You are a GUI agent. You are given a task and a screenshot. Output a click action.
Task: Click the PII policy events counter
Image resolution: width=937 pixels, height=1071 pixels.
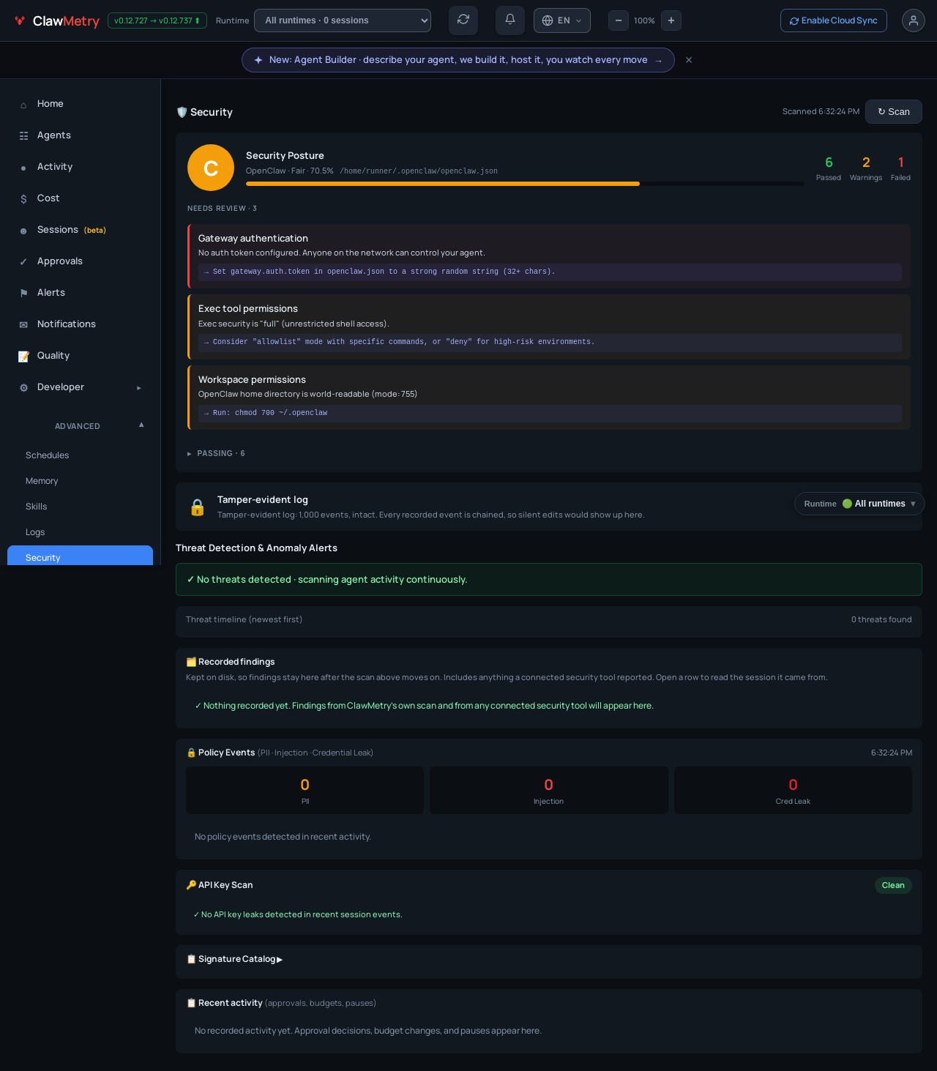[x=305, y=790]
